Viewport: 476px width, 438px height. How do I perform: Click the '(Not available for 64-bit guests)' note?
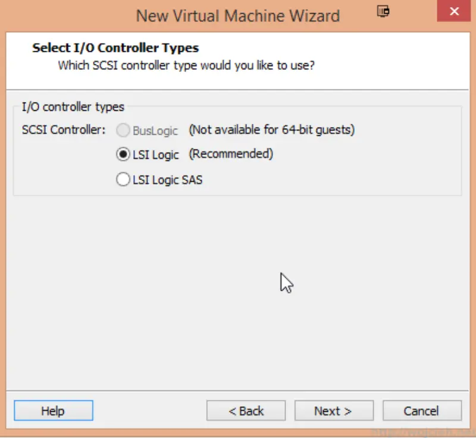[272, 130]
